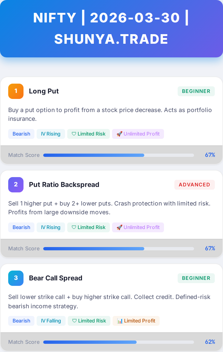The width and height of the screenshot is (223, 352).
Task: Click Limited Profit chart tag on Bear Call Spread
Action: (136, 321)
